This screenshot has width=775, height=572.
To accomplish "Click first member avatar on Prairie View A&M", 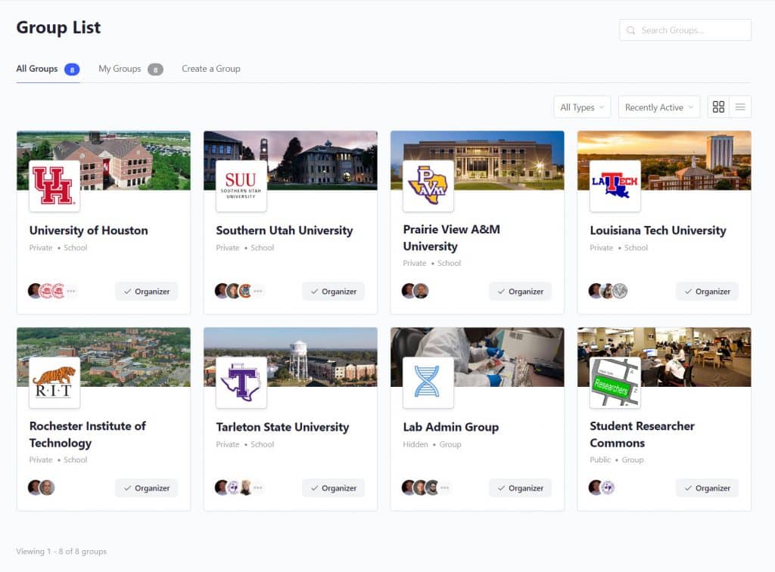I will pos(408,291).
